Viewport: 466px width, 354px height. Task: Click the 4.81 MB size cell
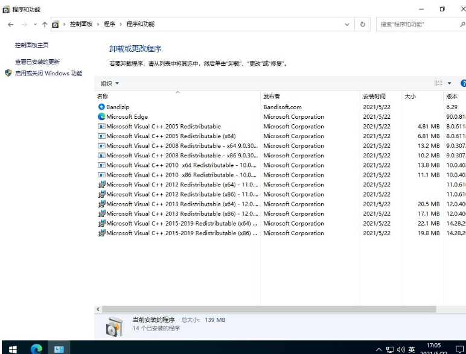point(429,127)
